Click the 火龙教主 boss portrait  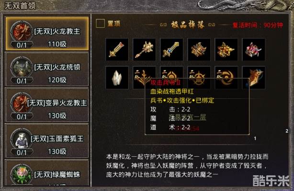pos(22,32)
